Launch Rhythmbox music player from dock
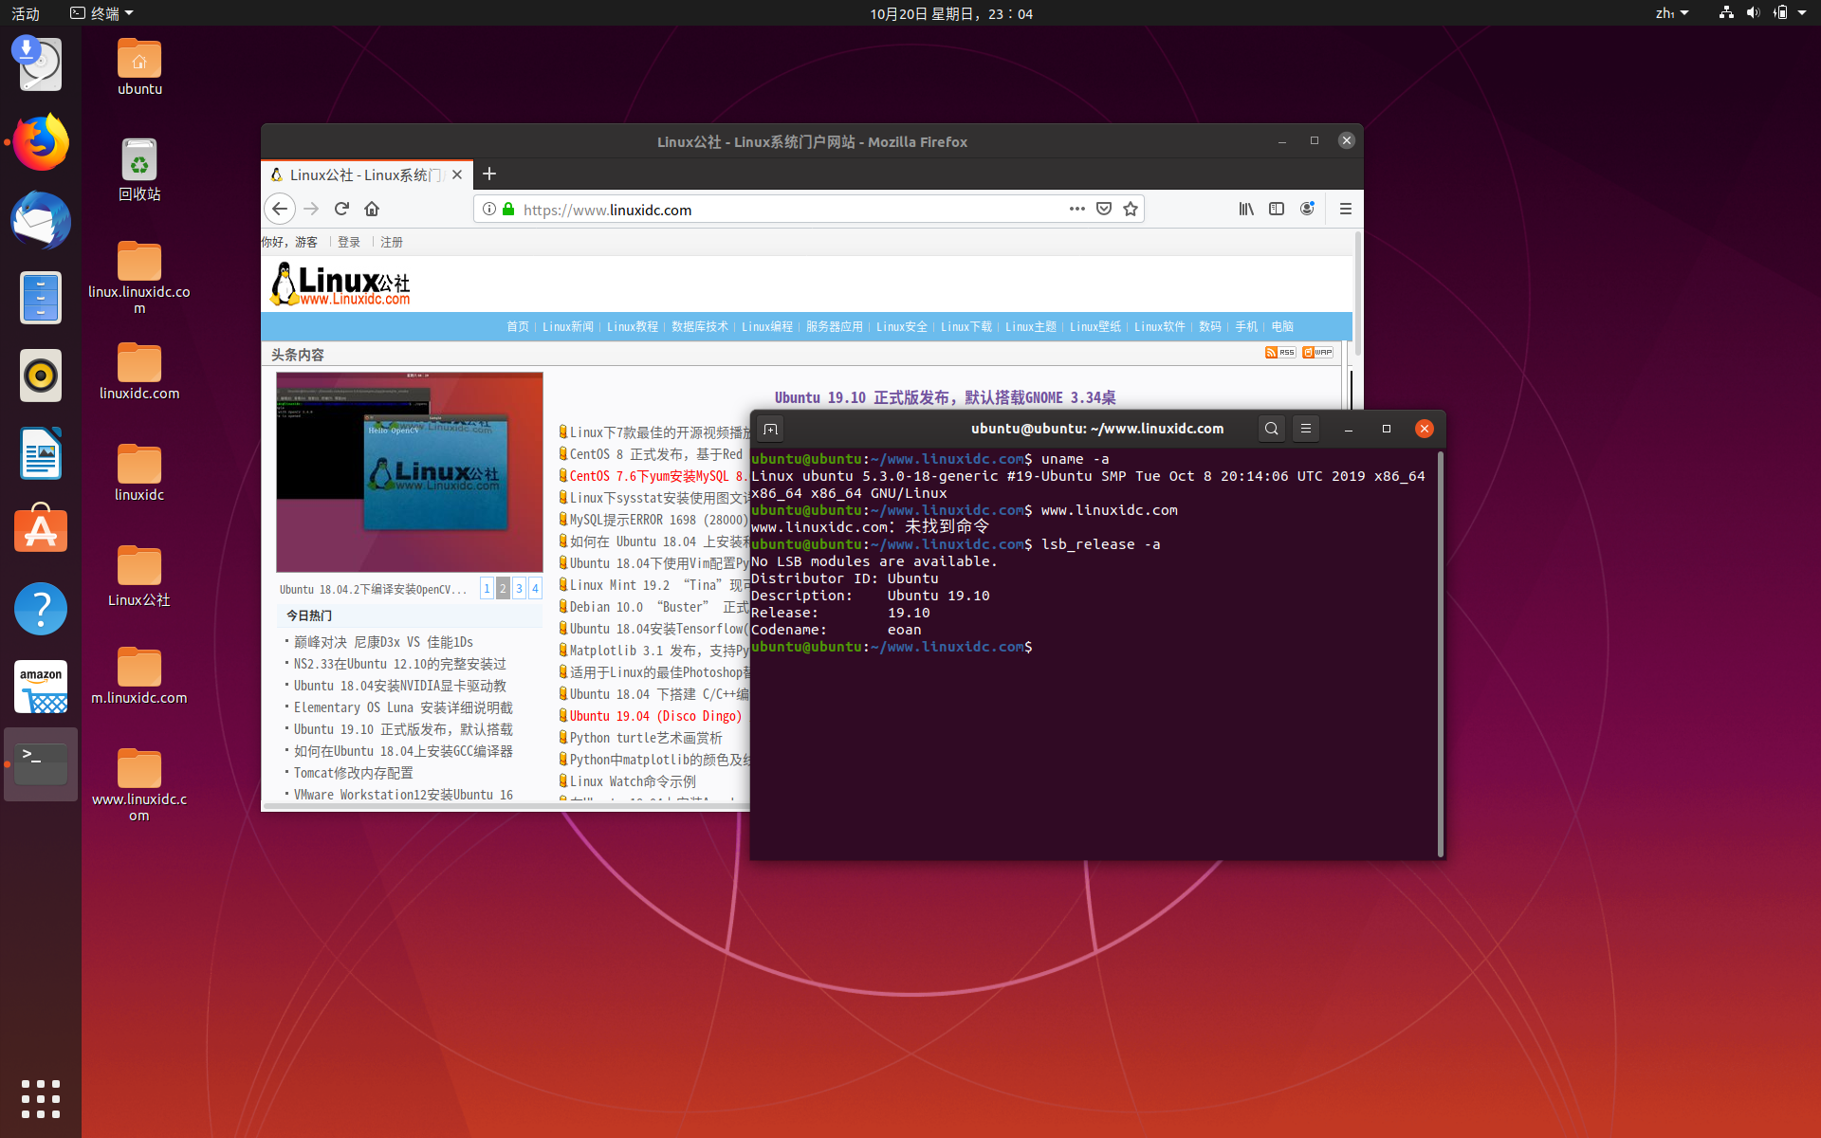1821x1138 pixels. (41, 376)
